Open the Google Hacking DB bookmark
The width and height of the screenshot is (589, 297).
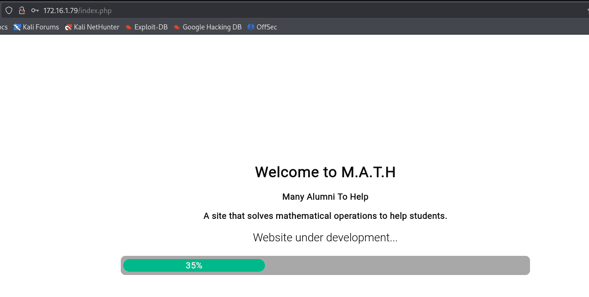(207, 27)
